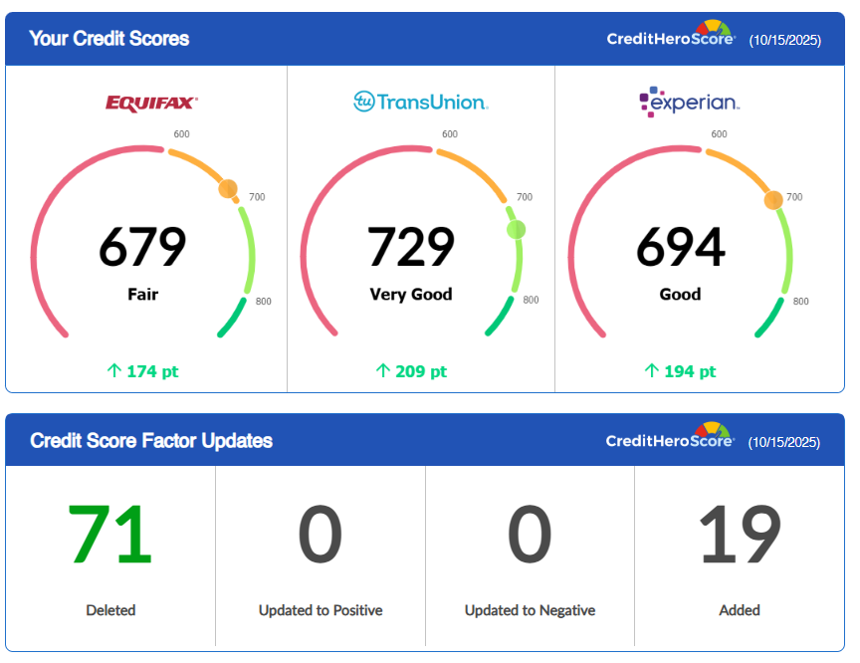Click the Equifax logo

151,102
